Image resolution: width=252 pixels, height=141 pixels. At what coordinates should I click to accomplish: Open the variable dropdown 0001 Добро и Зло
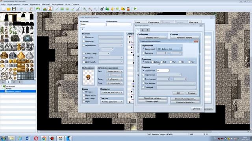tap(169, 49)
